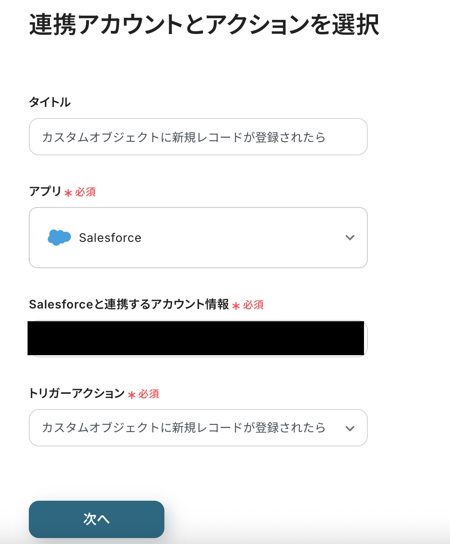Image resolution: width=450 pixels, height=544 pixels.
Task: Click the 必須 marker next to アプリ
Action: [86, 192]
